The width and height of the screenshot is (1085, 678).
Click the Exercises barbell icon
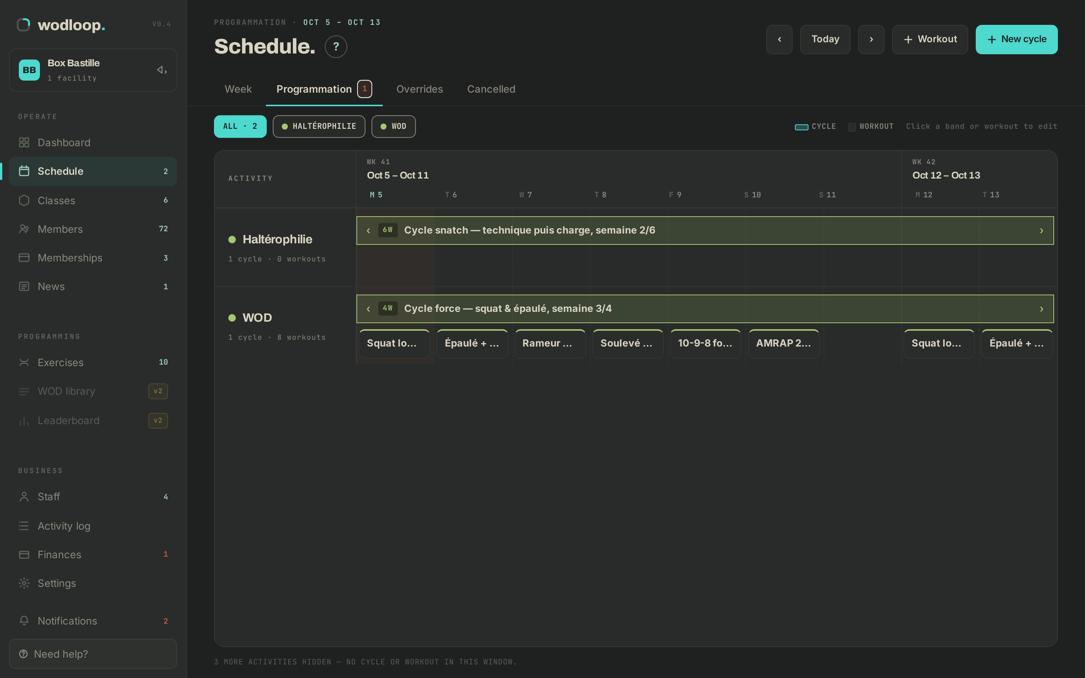click(x=24, y=362)
